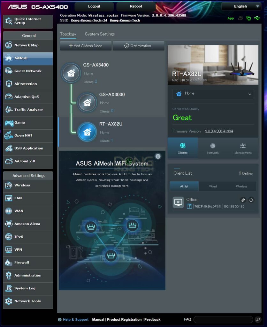Open the Quick Internet Setup wizard icon
The width and height of the screenshot is (267, 327).
click(9, 21)
